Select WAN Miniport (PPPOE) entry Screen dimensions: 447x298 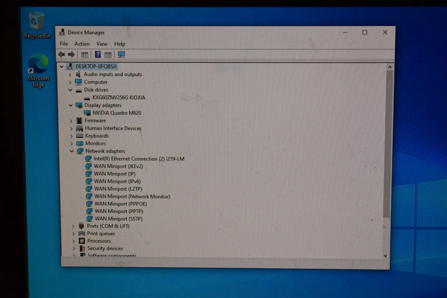(121, 204)
